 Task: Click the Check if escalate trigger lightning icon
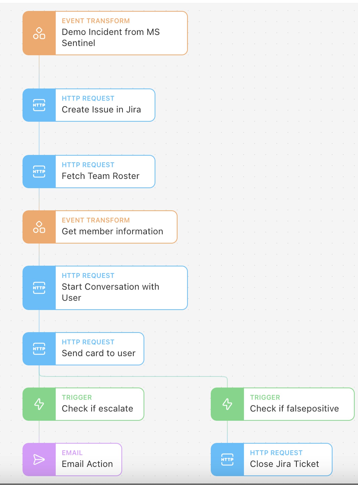(39, 404)
